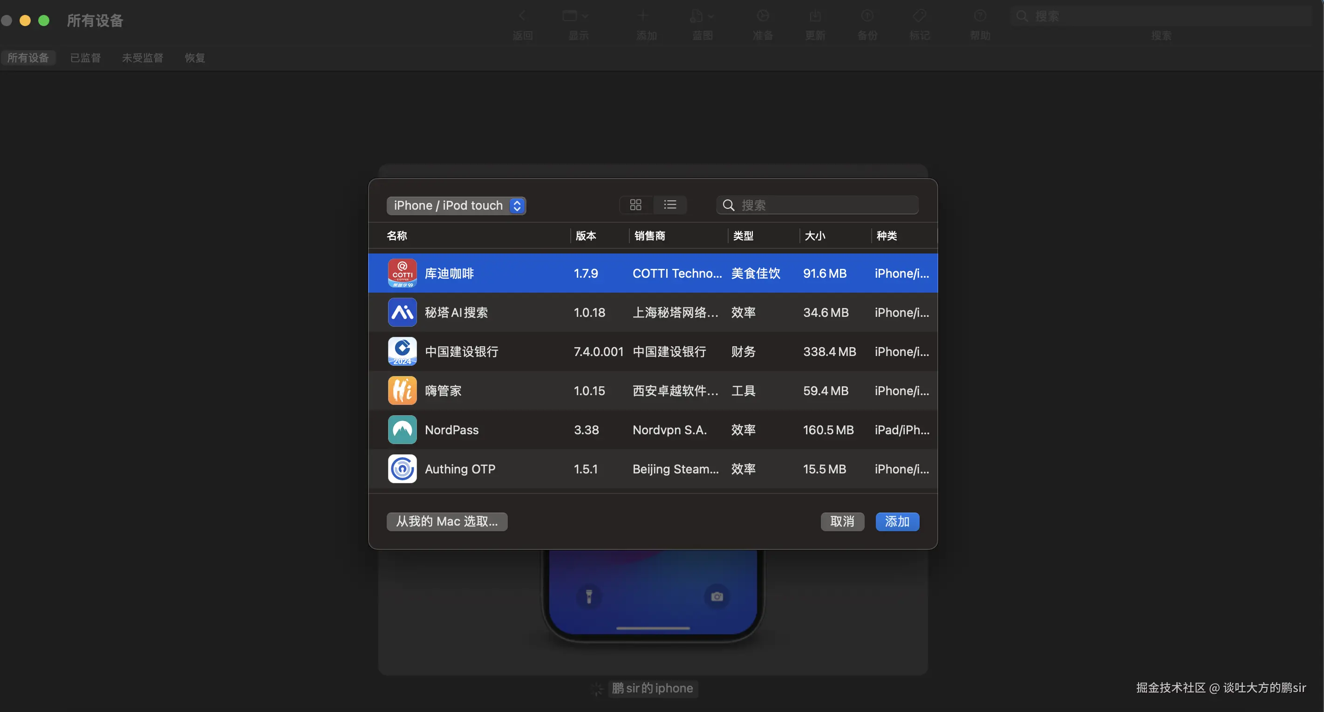Select the Authing OTP app icon
Screen dimensions: 1324x712
pos(402,468)
